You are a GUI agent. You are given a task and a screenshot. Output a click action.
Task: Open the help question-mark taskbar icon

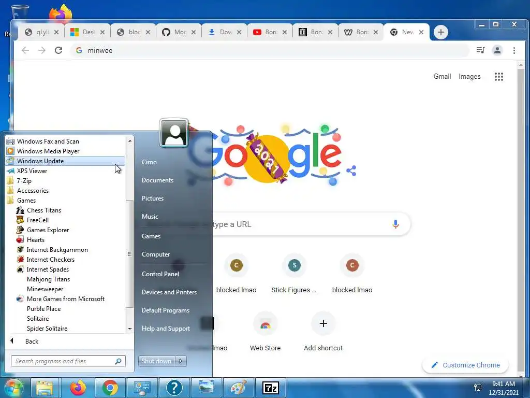point(174,388)
